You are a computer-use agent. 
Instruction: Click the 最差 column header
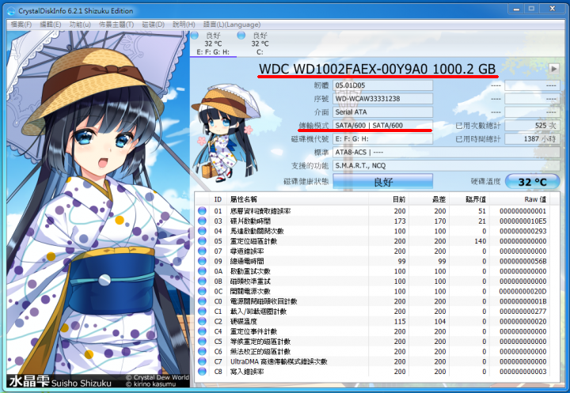pos(429,199)
